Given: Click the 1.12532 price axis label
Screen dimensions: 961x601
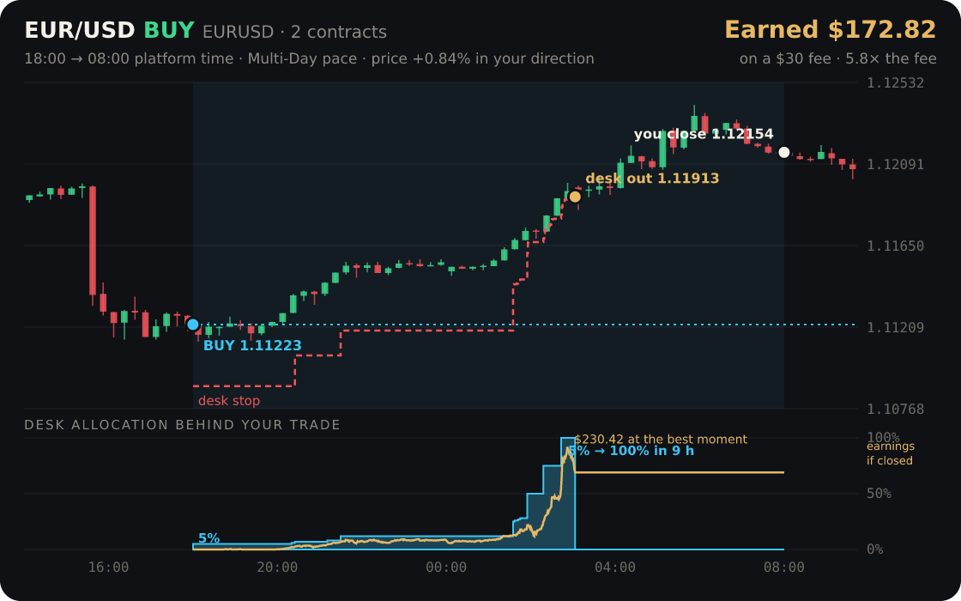Looking at the screenshot, I should pos(896,82).
